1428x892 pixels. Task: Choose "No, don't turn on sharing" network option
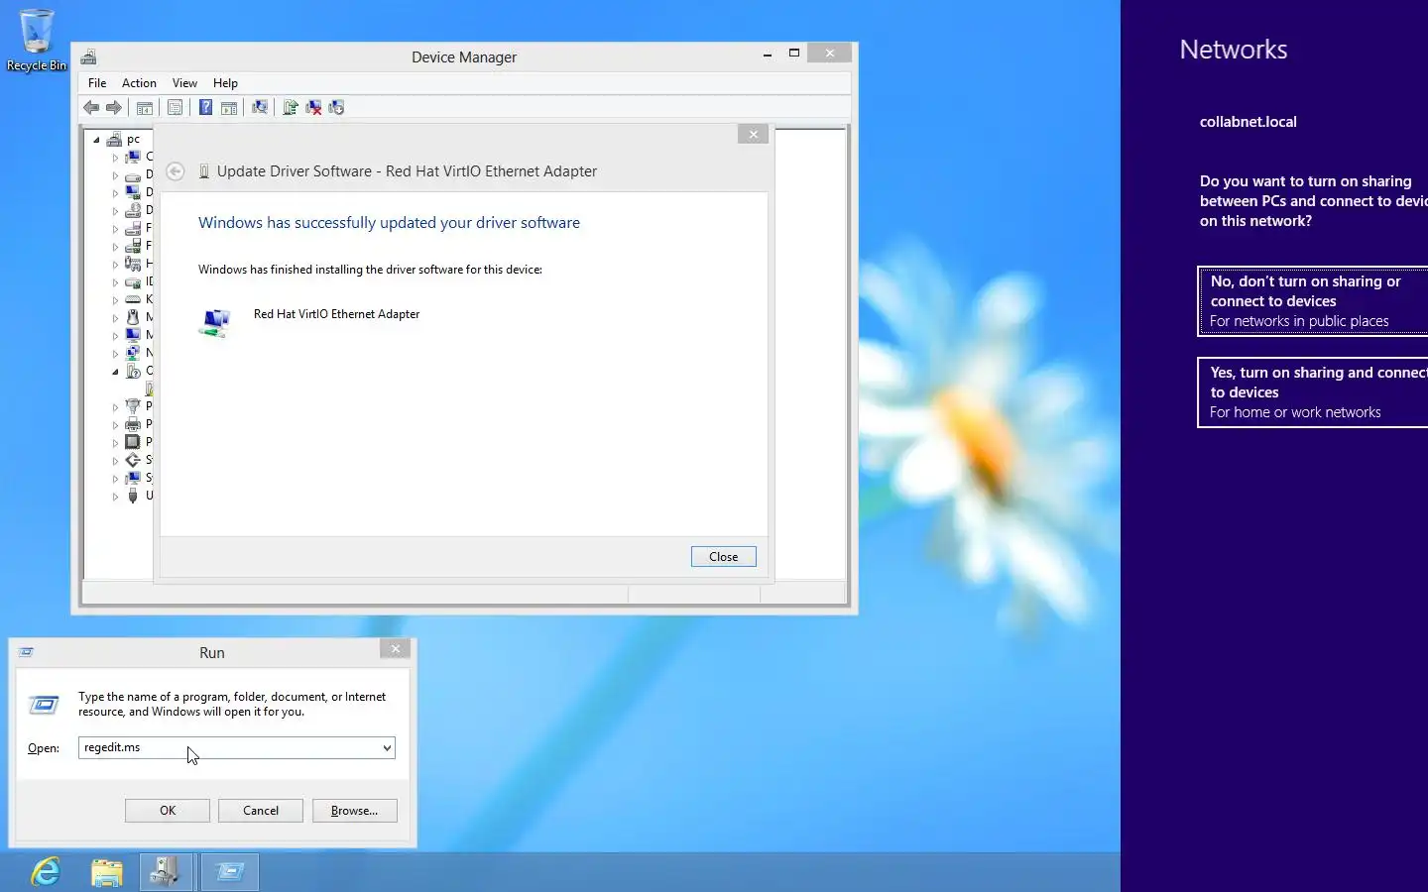1313,301
